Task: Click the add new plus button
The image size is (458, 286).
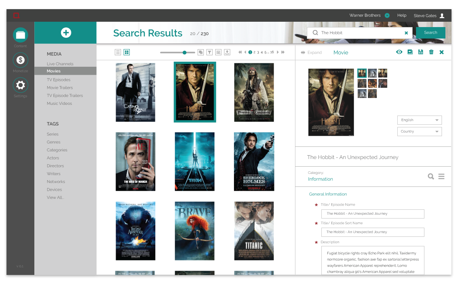Action: 66,33
